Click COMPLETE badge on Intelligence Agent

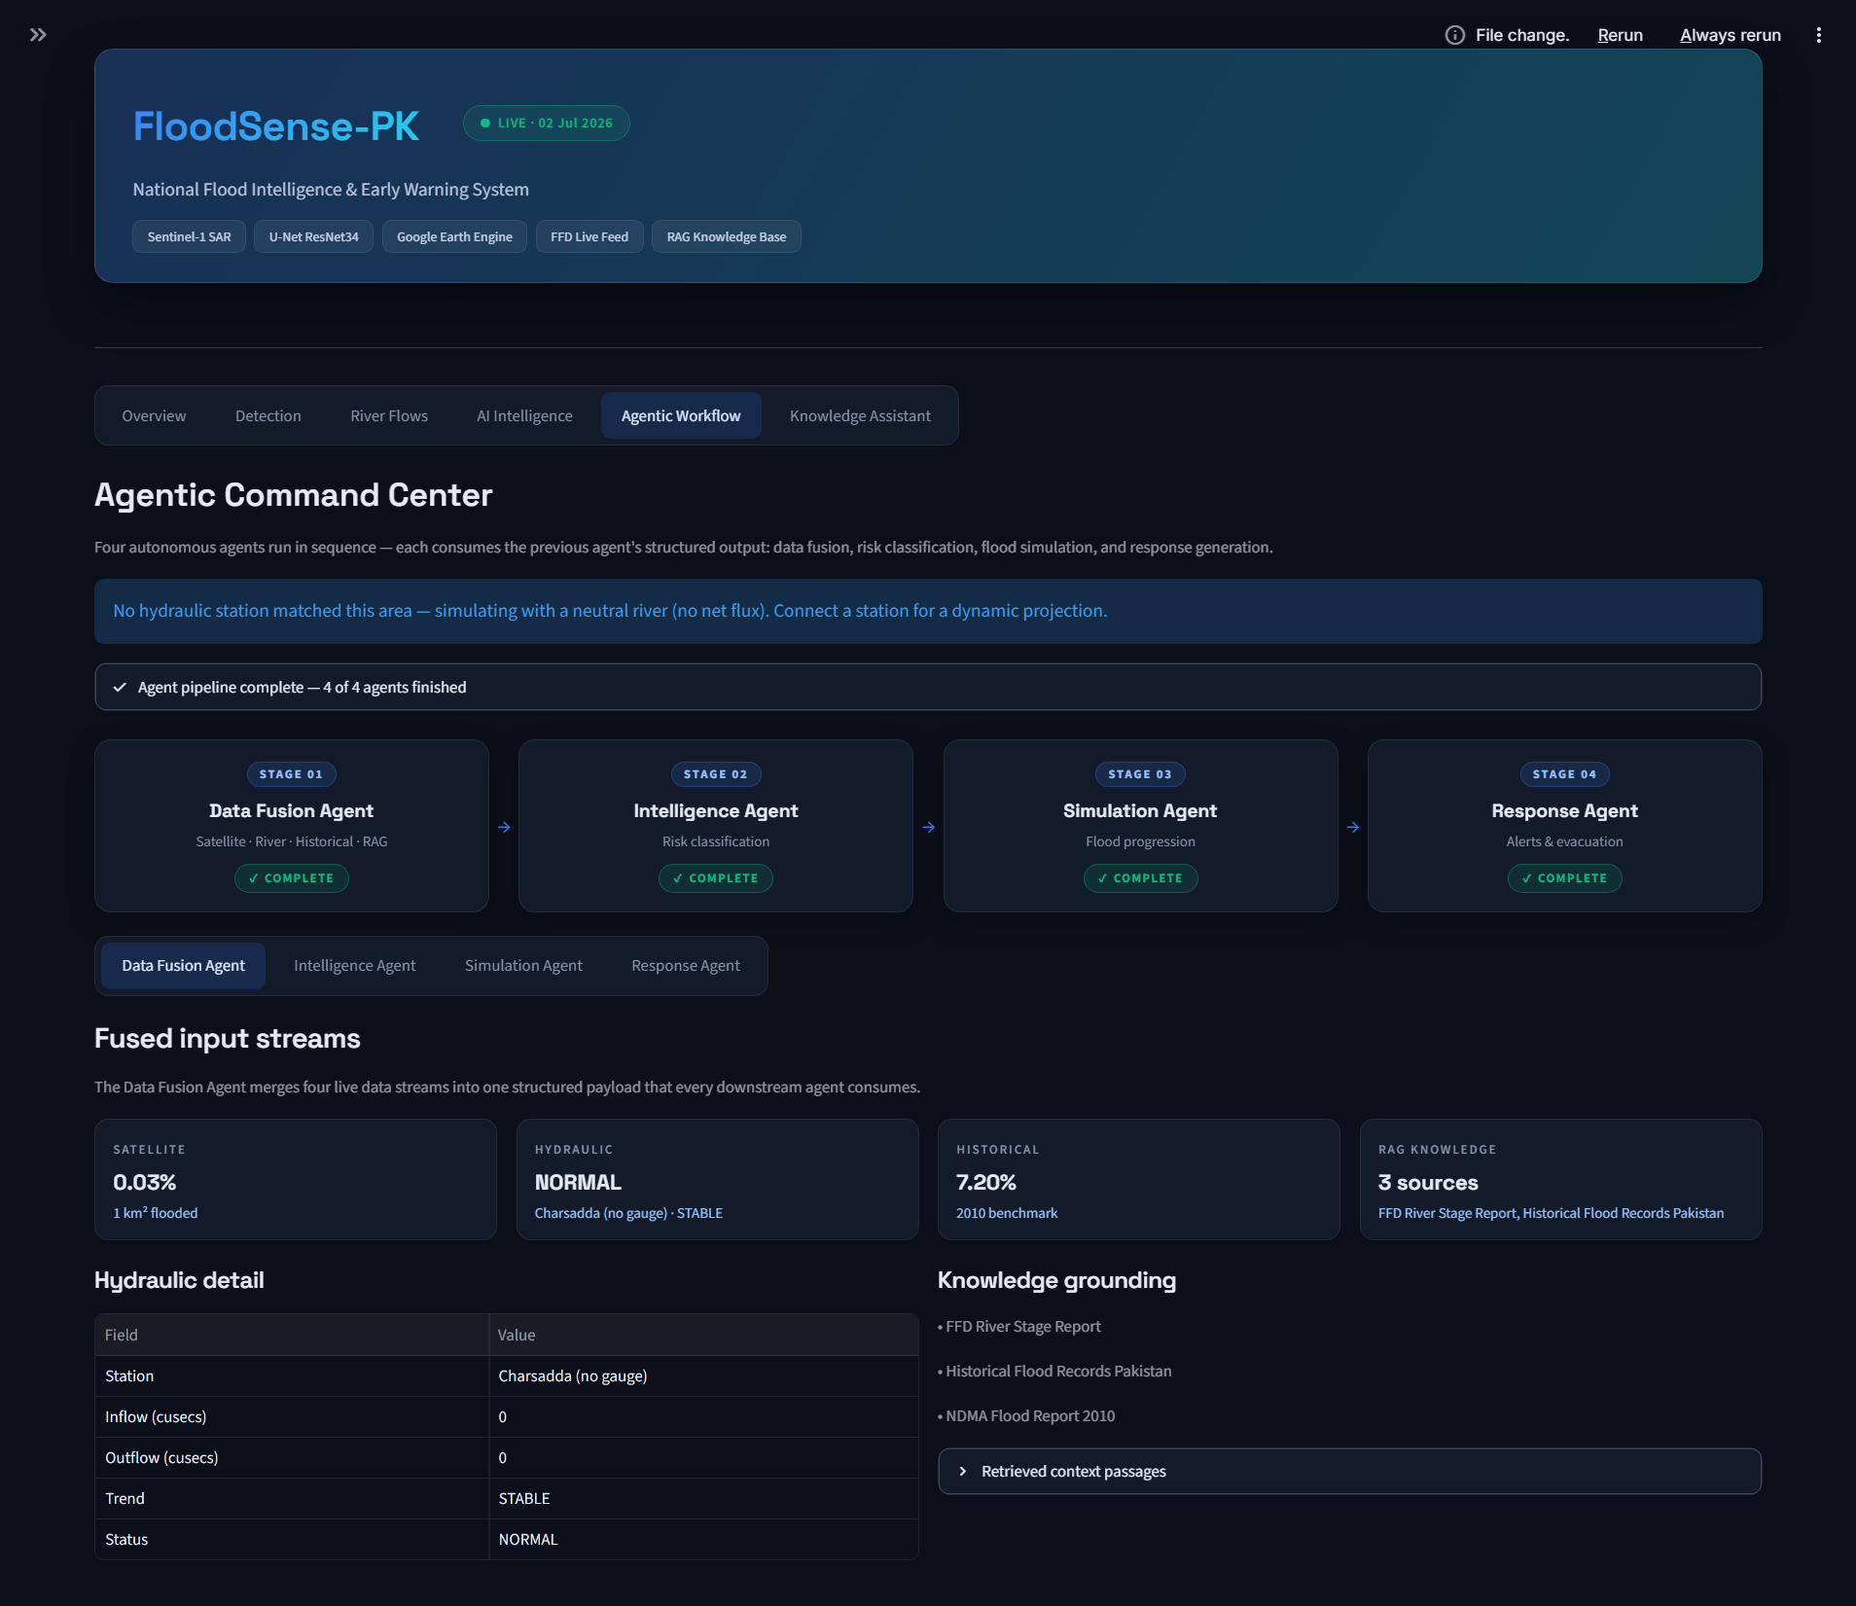coord(716,877)
